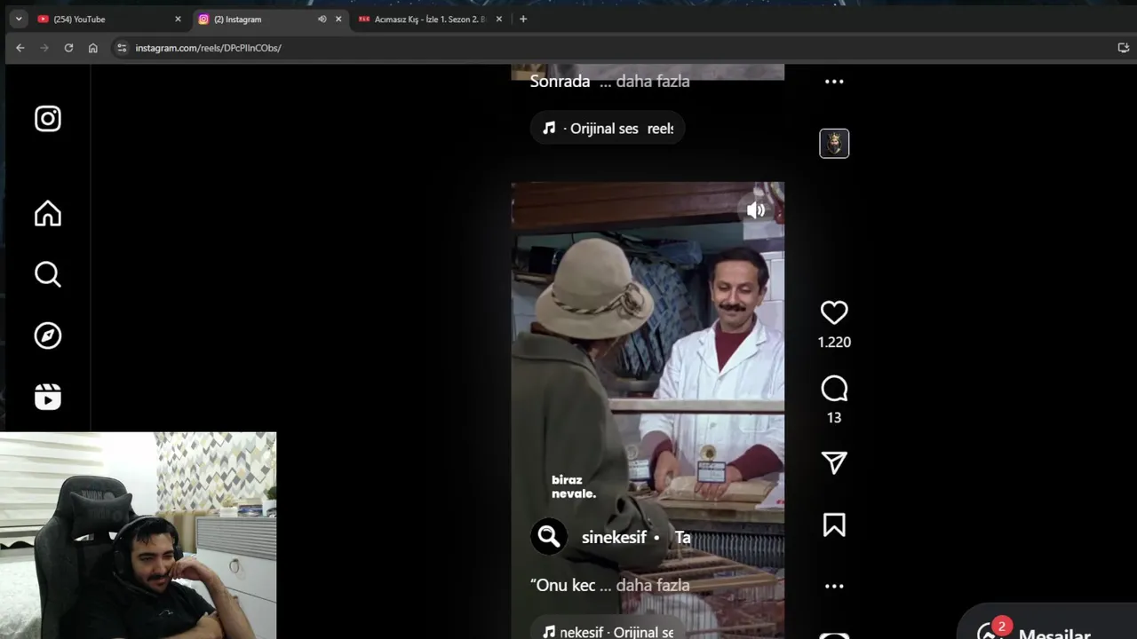This screenshot has height=639, width=1137.
Task: Share the reel via paper plane icon
Action: (834, 462)
